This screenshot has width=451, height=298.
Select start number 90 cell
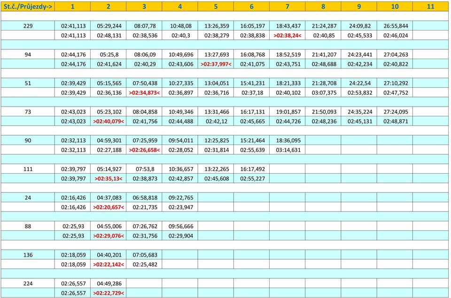(28, 140)
